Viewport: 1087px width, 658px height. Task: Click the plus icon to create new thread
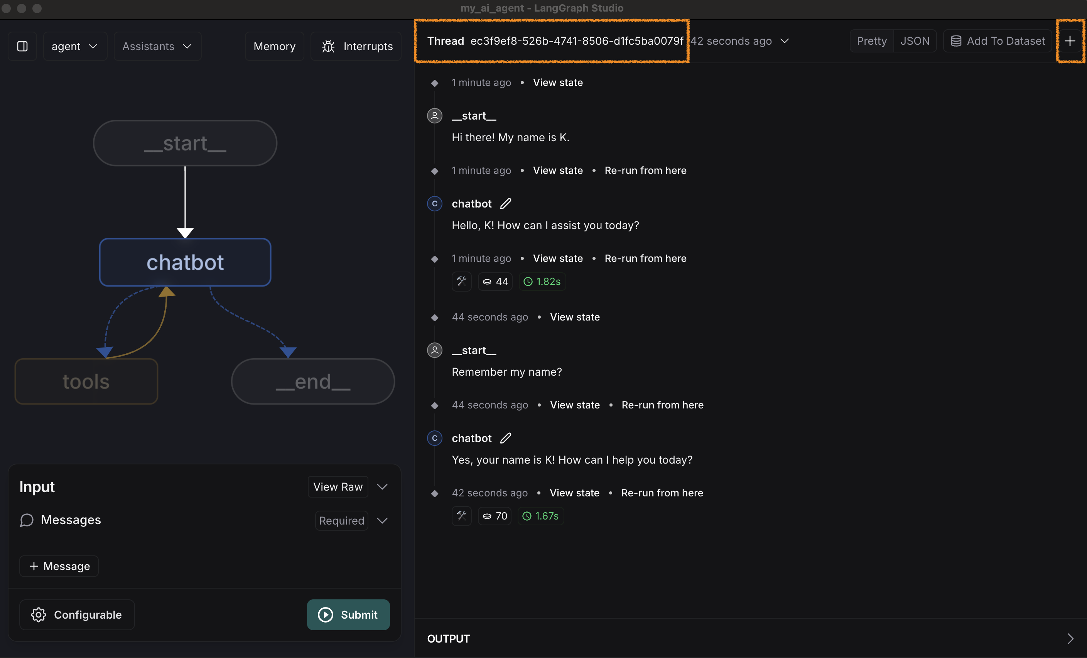(x=1070, y=41)
